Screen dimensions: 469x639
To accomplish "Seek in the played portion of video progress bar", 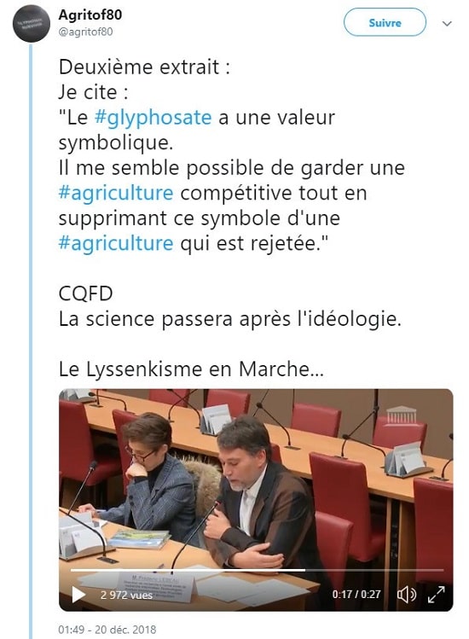I will click(x=188, y=570).
